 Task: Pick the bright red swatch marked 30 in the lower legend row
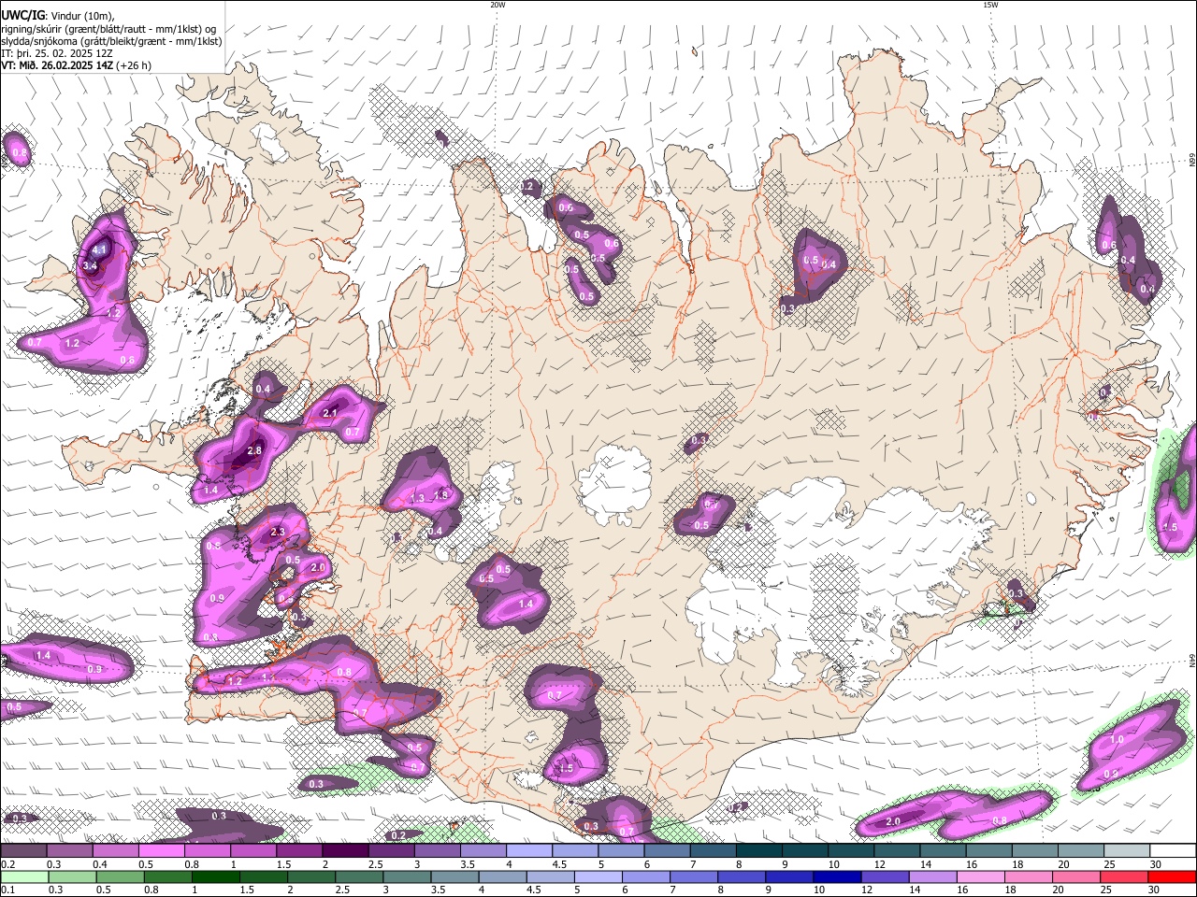click(1173, 876)
